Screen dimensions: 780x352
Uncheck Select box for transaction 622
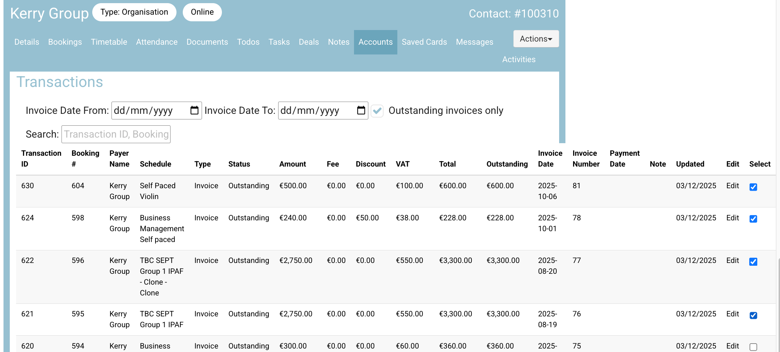[753, 262]
